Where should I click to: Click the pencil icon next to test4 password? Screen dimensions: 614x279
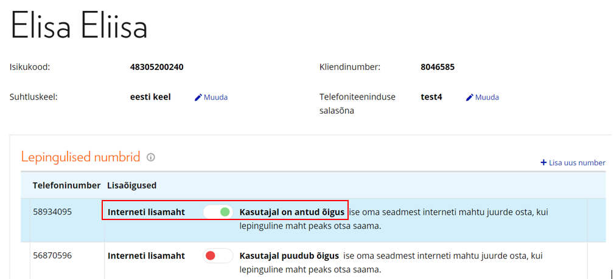(469, 97)
